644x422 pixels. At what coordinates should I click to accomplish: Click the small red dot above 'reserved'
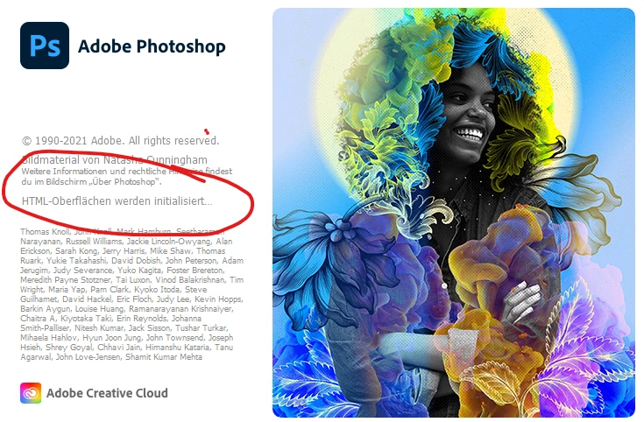click(207, 131)
